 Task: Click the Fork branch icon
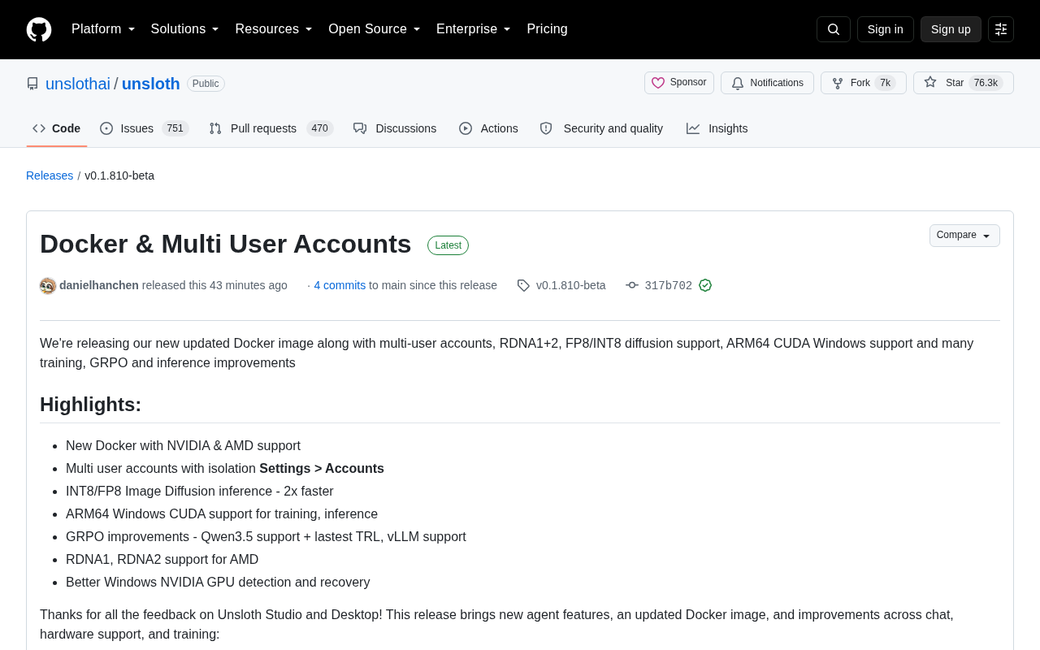[838, 83]
